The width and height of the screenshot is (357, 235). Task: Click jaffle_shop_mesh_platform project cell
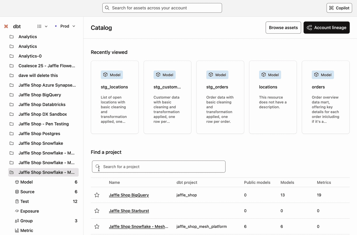(201, 227)
